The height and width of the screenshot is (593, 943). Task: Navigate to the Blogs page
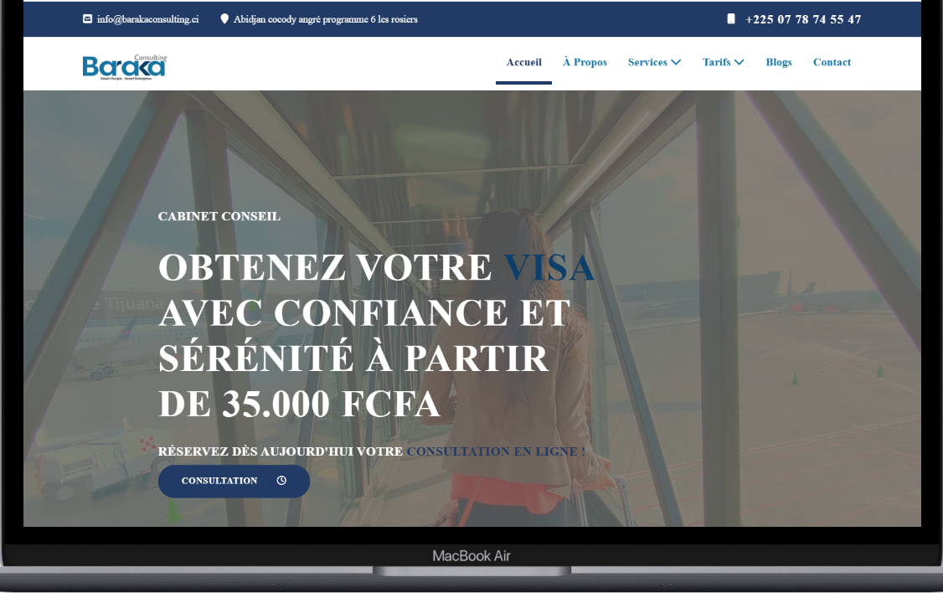(778, 62)
